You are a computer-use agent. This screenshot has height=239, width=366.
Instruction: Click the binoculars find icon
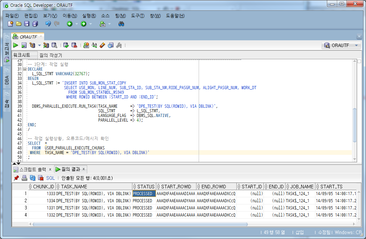121,24
